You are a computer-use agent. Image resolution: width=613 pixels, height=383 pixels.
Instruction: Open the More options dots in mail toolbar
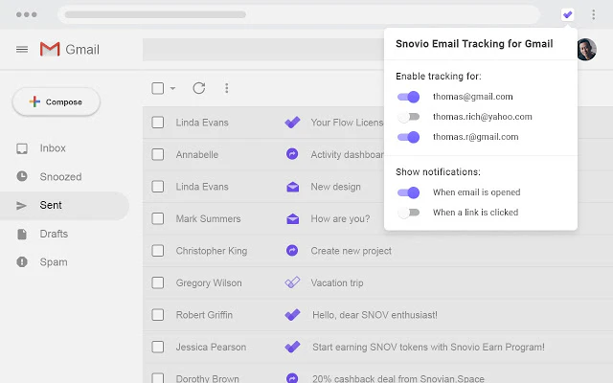click(226, 88)
